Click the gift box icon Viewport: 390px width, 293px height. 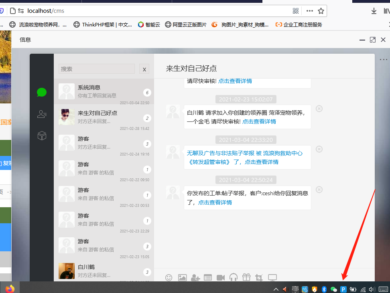tap(246, 277)
